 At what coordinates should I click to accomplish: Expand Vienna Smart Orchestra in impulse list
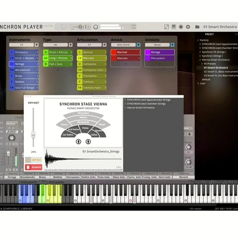[125, 108]
